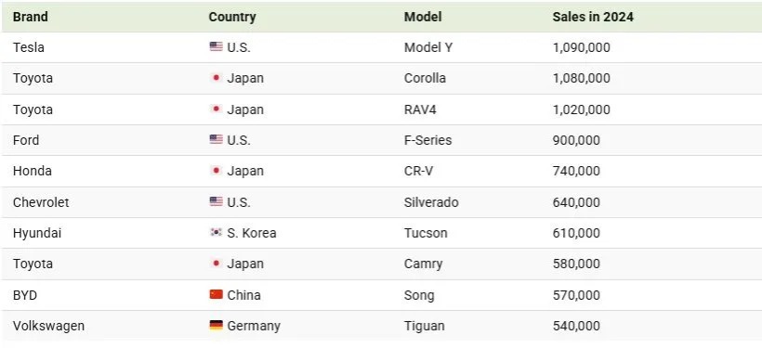Click the Japan flag in Honda row
Viewport: 762px width, 348px height.
tap(217, 171)
